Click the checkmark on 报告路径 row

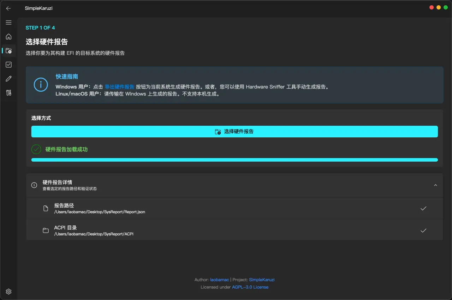tap(423, 208)
